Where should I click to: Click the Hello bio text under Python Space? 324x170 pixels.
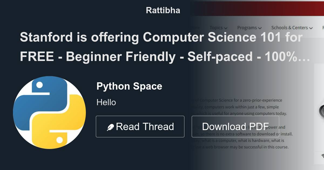pyautogui.click(x=106, y=102)
